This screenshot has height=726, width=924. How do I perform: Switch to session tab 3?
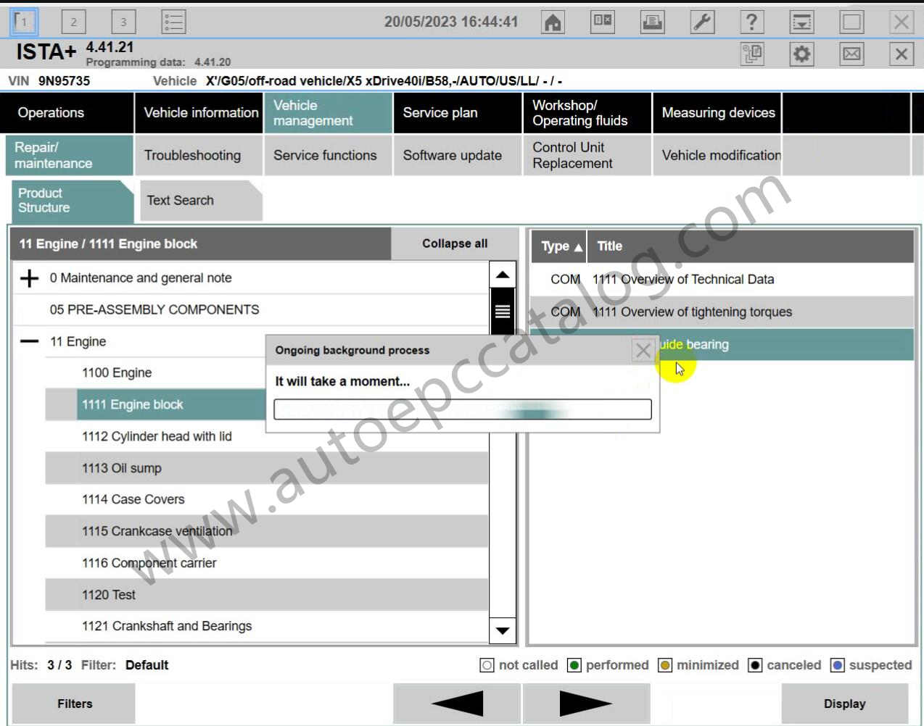123,22
